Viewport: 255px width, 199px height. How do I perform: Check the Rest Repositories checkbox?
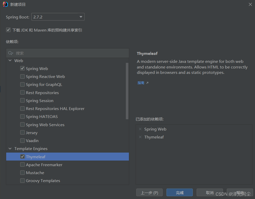point(22,92)
